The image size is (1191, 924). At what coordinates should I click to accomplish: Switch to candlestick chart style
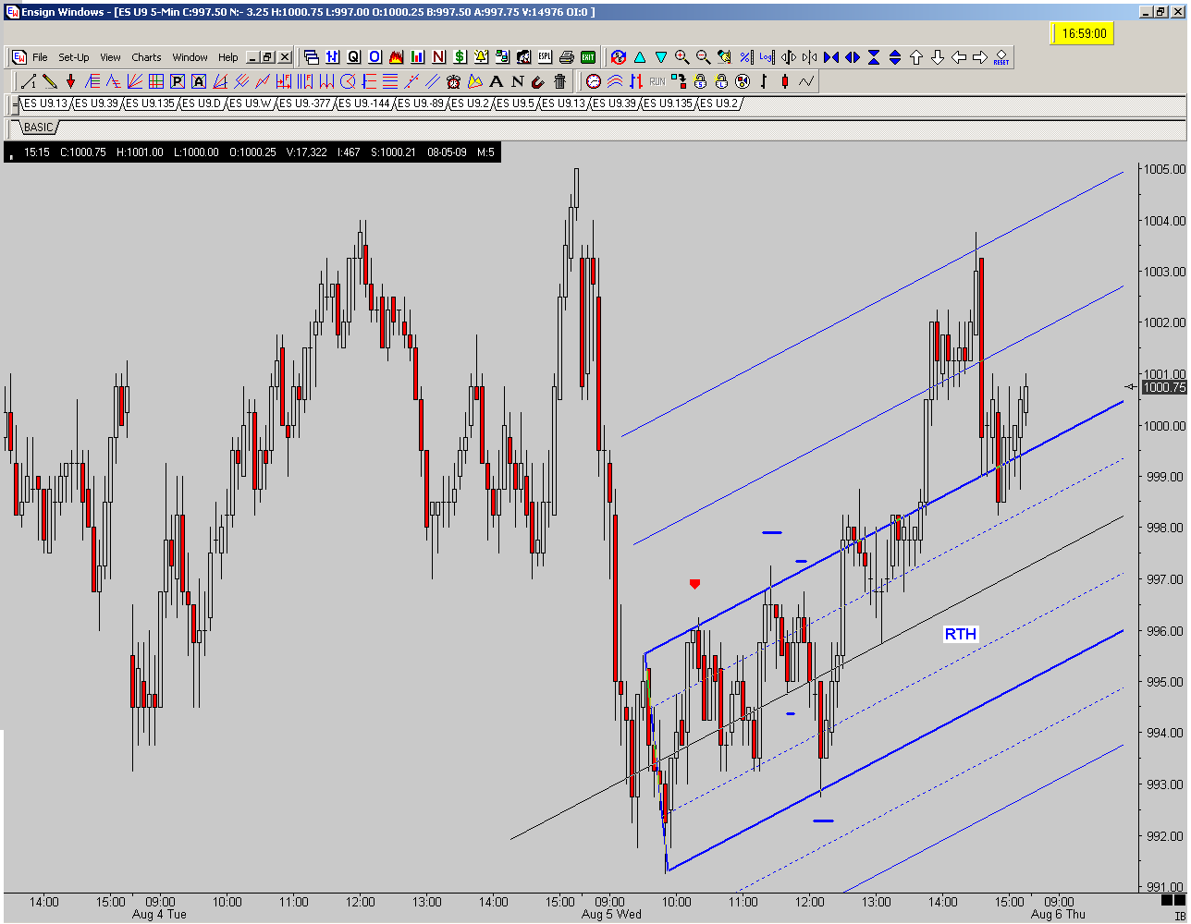pos(785,80)
